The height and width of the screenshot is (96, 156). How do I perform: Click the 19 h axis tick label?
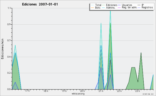click(64, 91)
